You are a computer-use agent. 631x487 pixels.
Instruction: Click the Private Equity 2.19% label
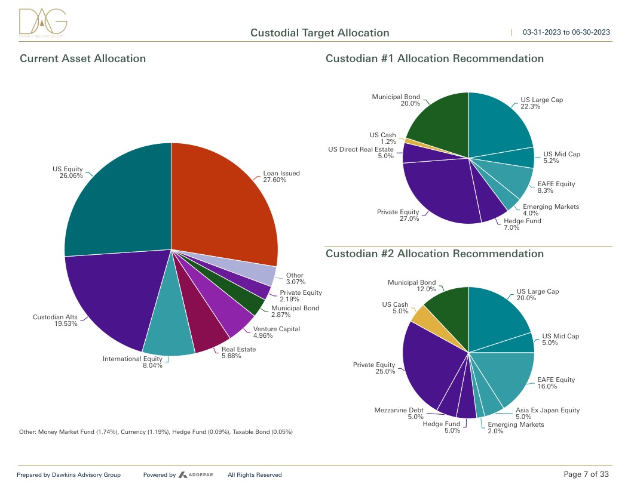[301, 296]
